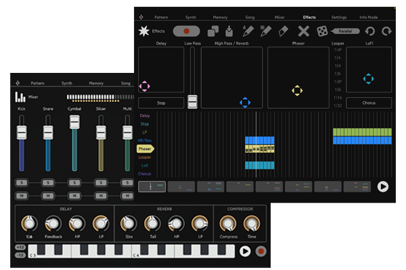This screenshot has width=406, height=270.
Task: Click the X clear icon
Action: point(304,31)
